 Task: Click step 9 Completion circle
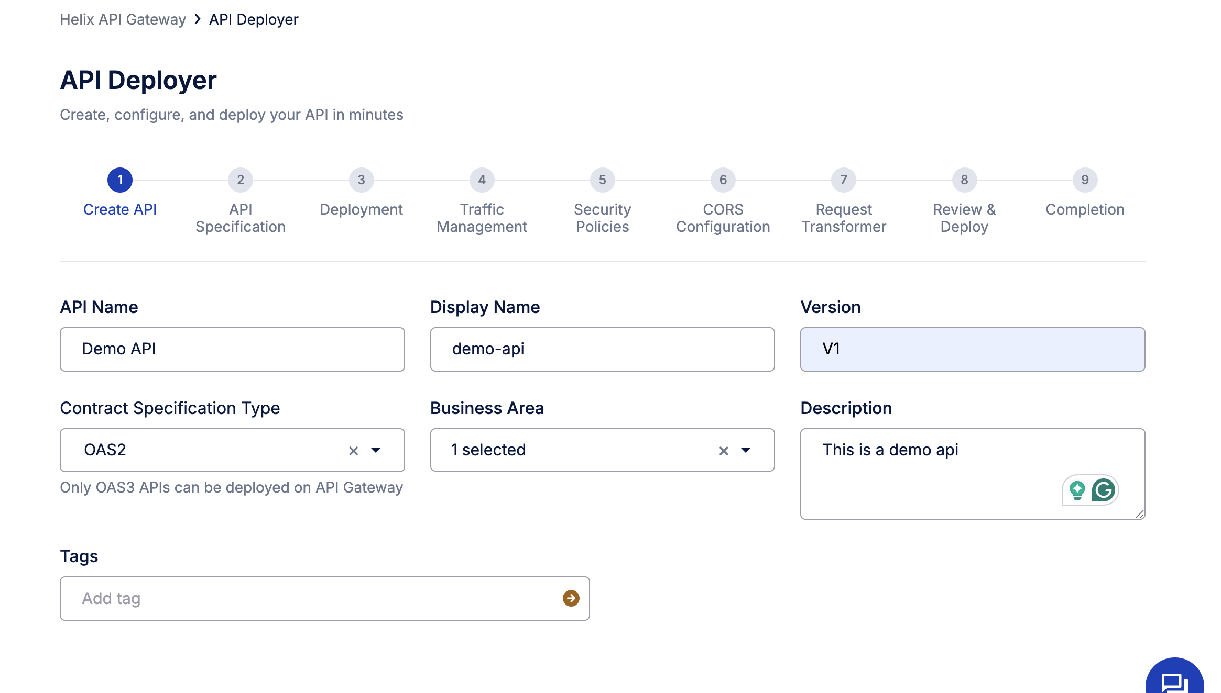[1085, 180]
